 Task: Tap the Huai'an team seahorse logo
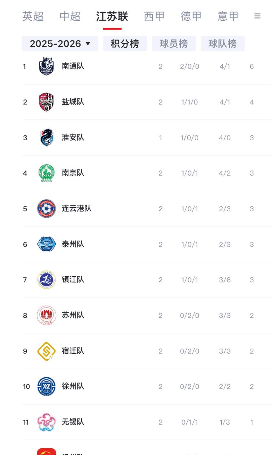47,138
